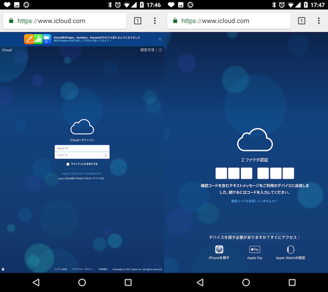Open tab switcher on left phone
Screen dimensions: 328x292
[137, 21]
